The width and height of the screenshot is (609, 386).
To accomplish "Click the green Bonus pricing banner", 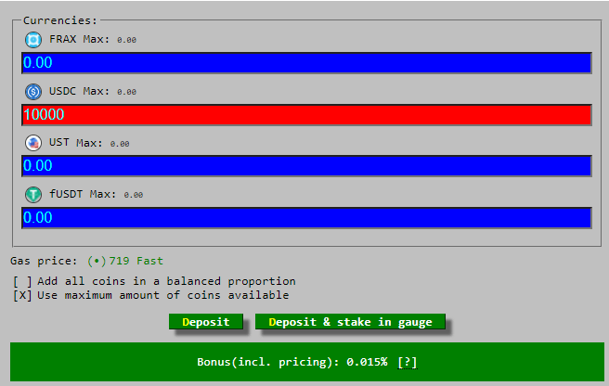I will (x=307, y=362).
